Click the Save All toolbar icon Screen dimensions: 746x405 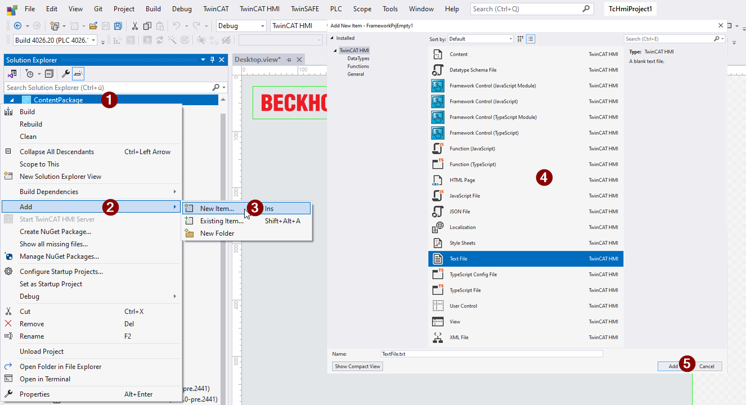click(x=118, y=26)
